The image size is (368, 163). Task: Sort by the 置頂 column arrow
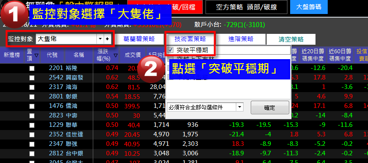[36, 55]
